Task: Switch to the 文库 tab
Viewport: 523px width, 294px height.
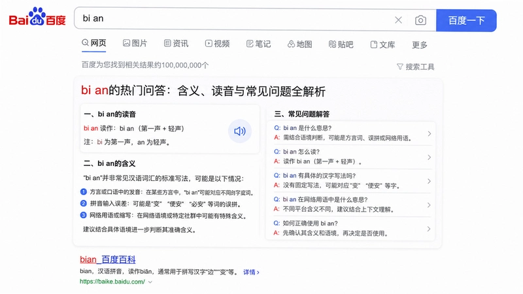Action: 382,44
